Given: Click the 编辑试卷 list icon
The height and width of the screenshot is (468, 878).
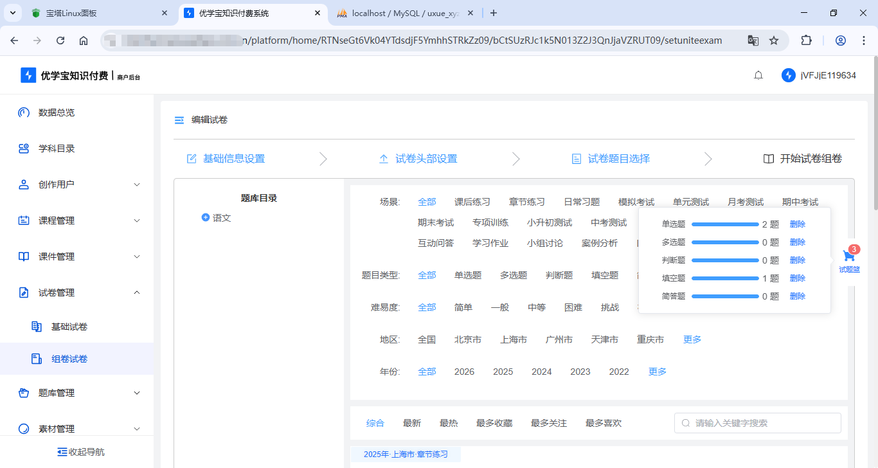Looking at the screenshot, I should 179,120.
